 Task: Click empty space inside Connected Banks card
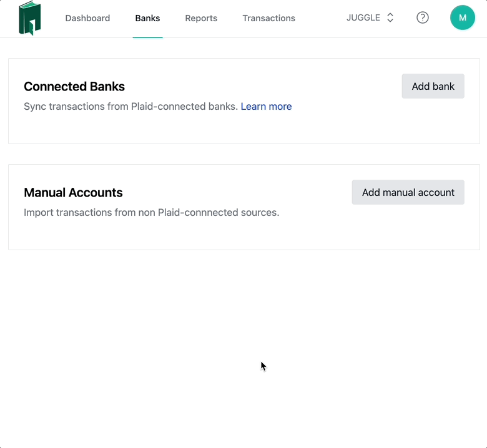(x=250, y=128)
